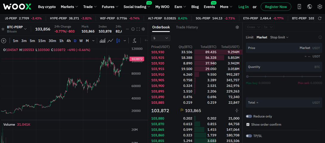Open chart style dropdown arrow
Viewport: 325px width, 143px height.
coord(125,41)
